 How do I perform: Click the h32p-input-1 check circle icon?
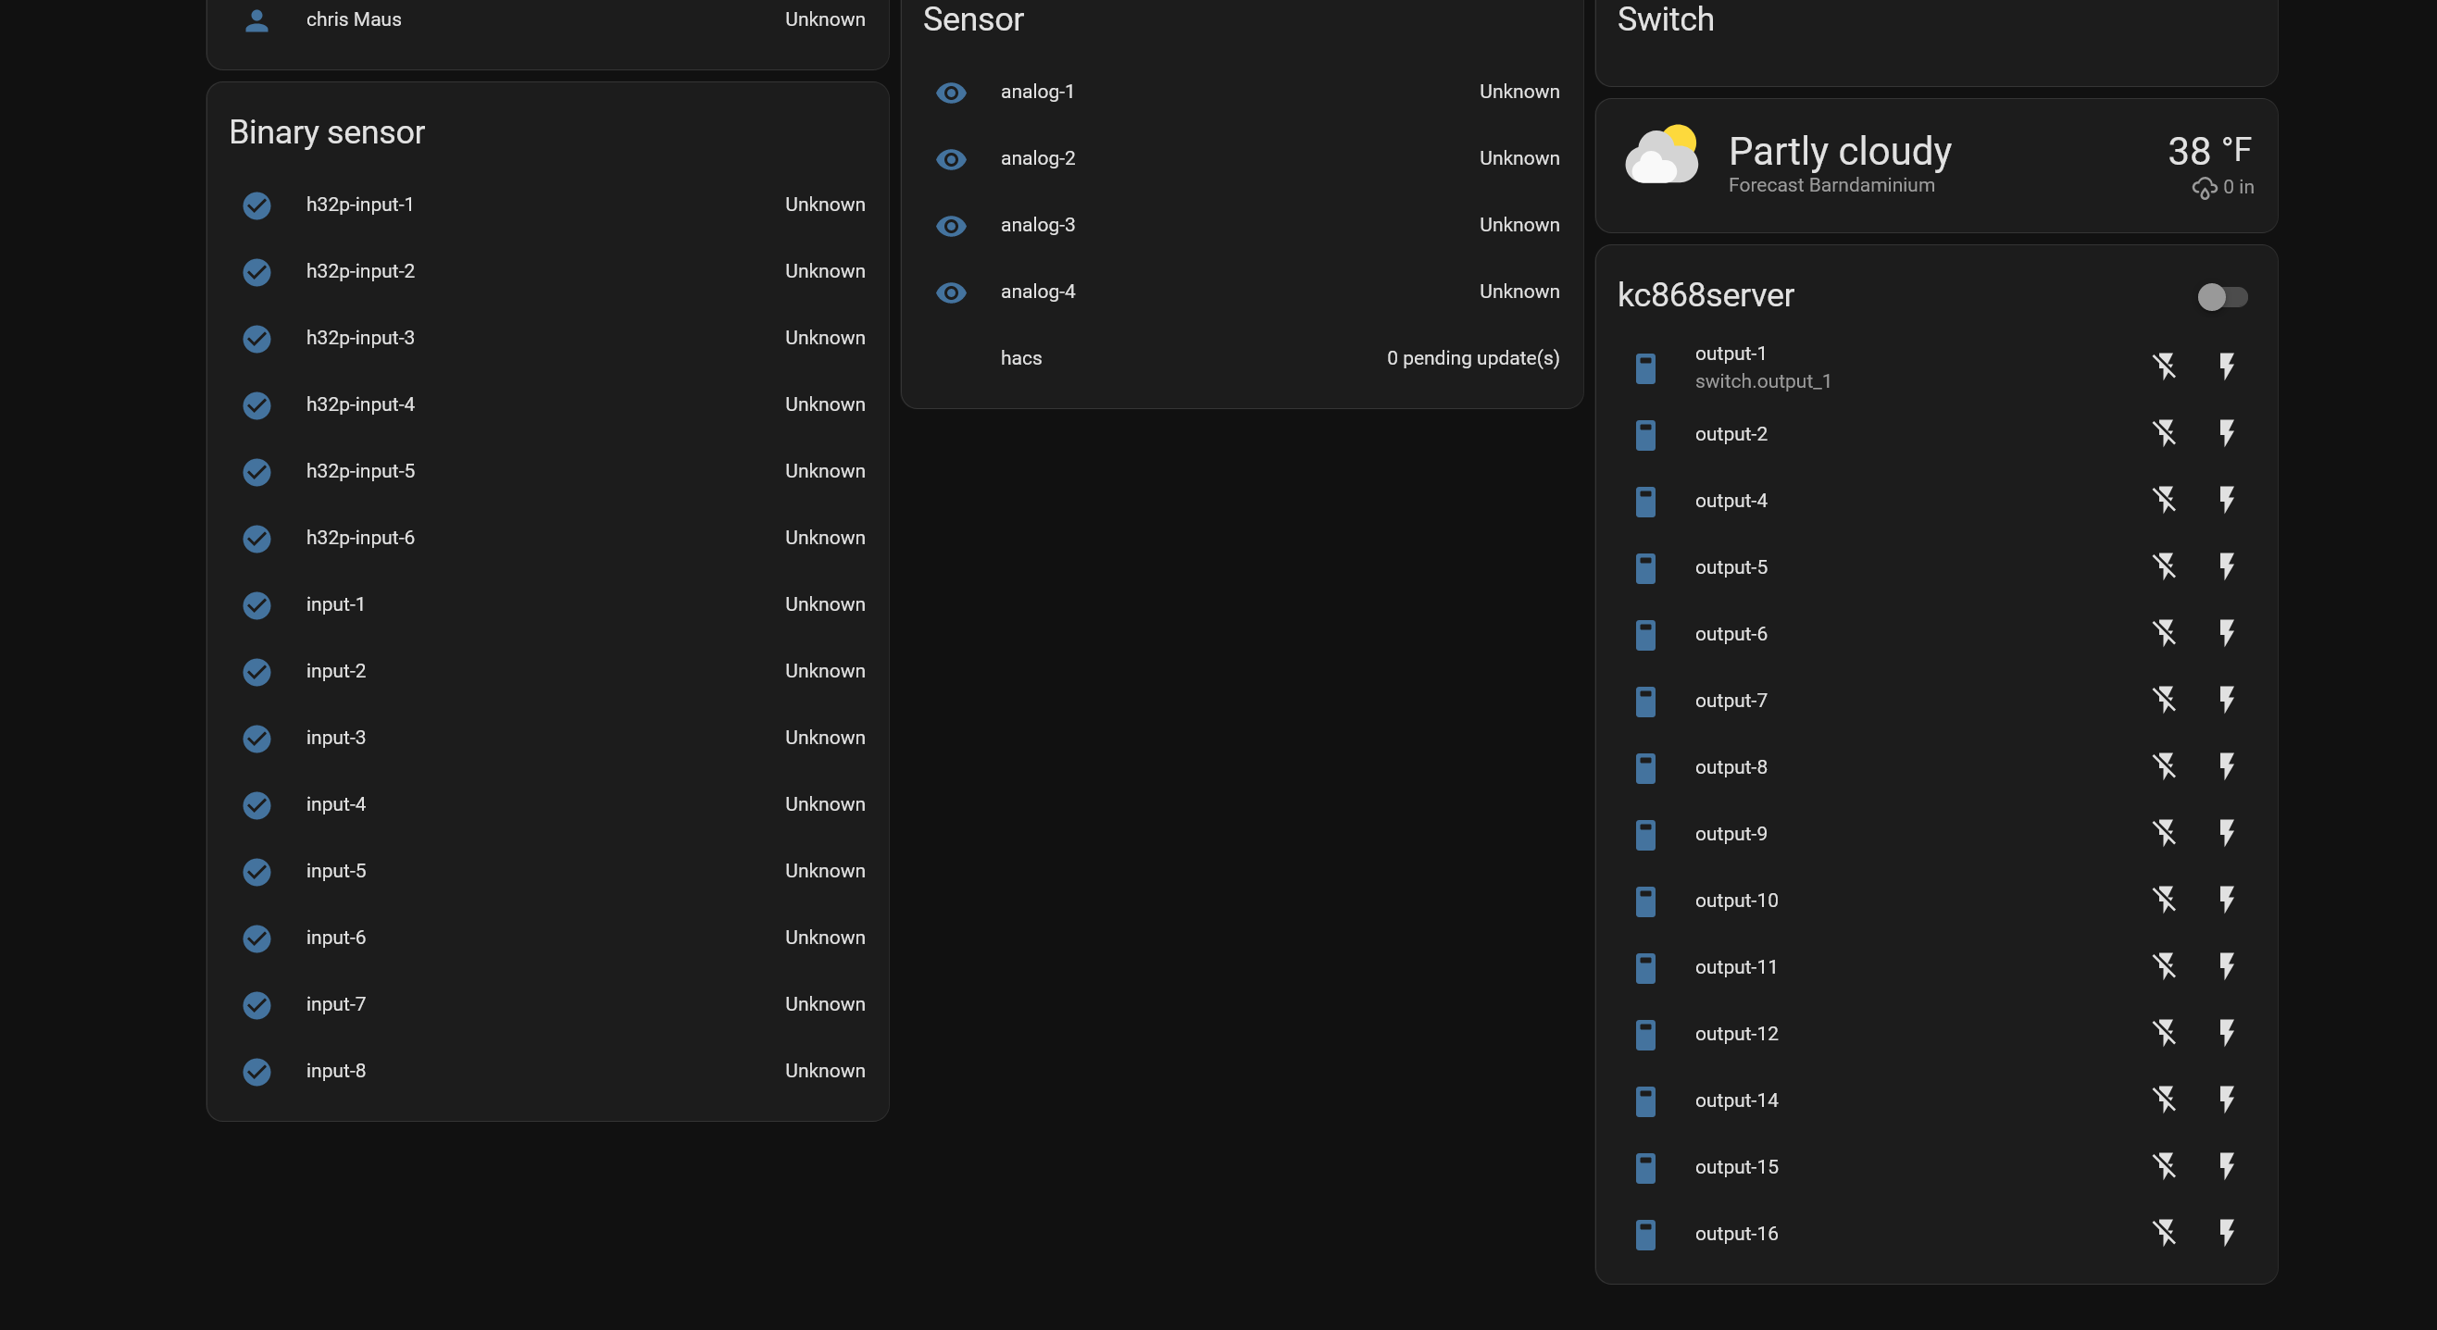pos(256,205)
